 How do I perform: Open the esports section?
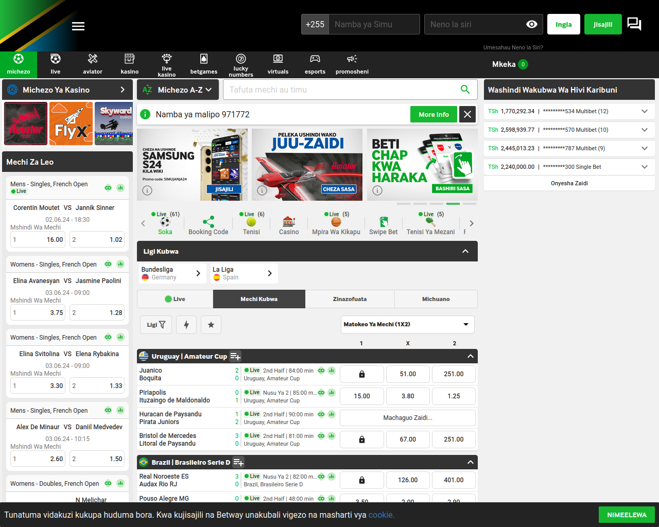(x=315, y=64)
